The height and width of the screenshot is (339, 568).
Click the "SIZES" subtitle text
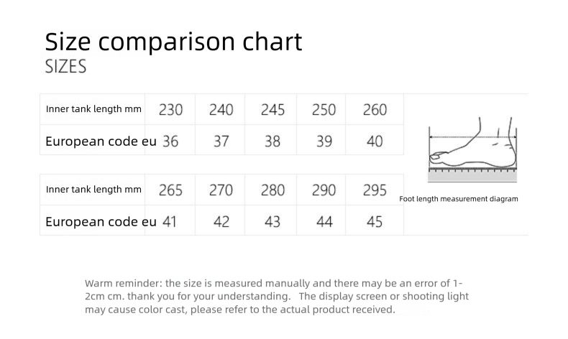(65, 67)
